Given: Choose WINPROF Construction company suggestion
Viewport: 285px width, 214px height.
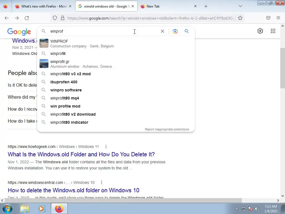Looking at the screenshot, I should tap(116, 43).
